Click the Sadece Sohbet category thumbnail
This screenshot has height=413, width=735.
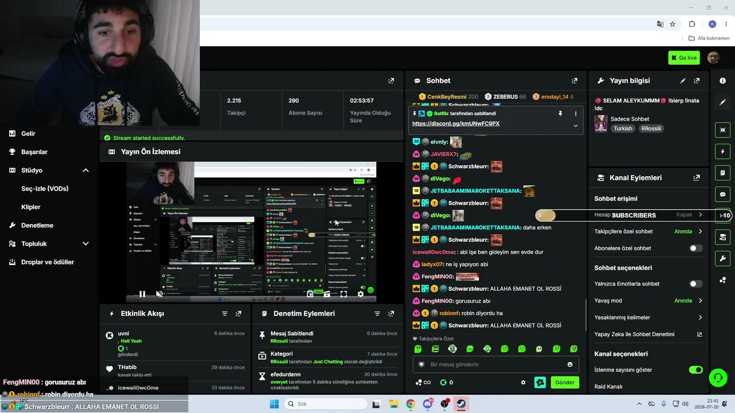(601, 124)
